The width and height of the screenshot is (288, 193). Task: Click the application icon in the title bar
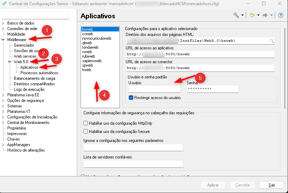pyautogui.click(x=4, y=4)
